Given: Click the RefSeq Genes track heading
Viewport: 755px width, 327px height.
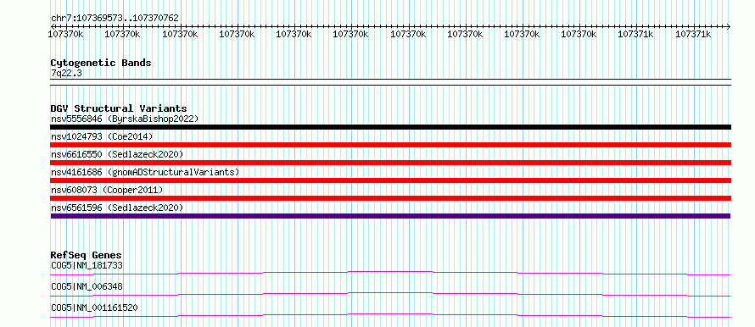Looking at the screenshot, I should [x=86, y=255].
